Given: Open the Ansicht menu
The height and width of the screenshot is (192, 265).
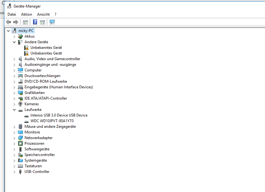Looking at the screenshot, I should 43,14.
